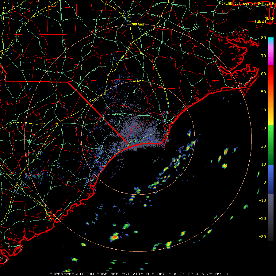Click the "60" value on the dBZ scale
The height and width of the screenshot is (276, 276).
pos(263,74)
